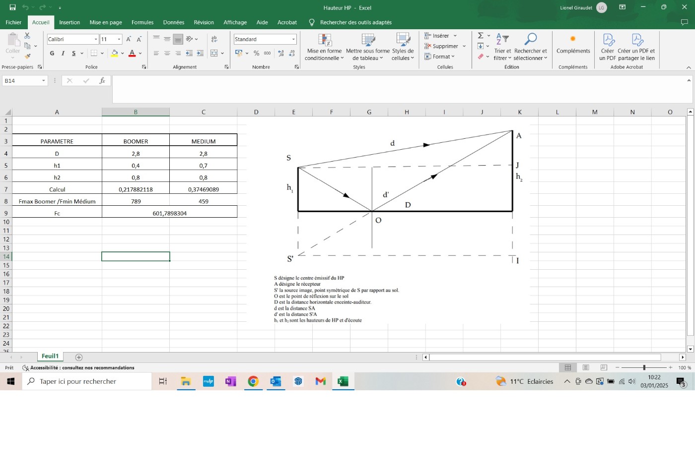Click the wrap text icon

tap(214, 39)
